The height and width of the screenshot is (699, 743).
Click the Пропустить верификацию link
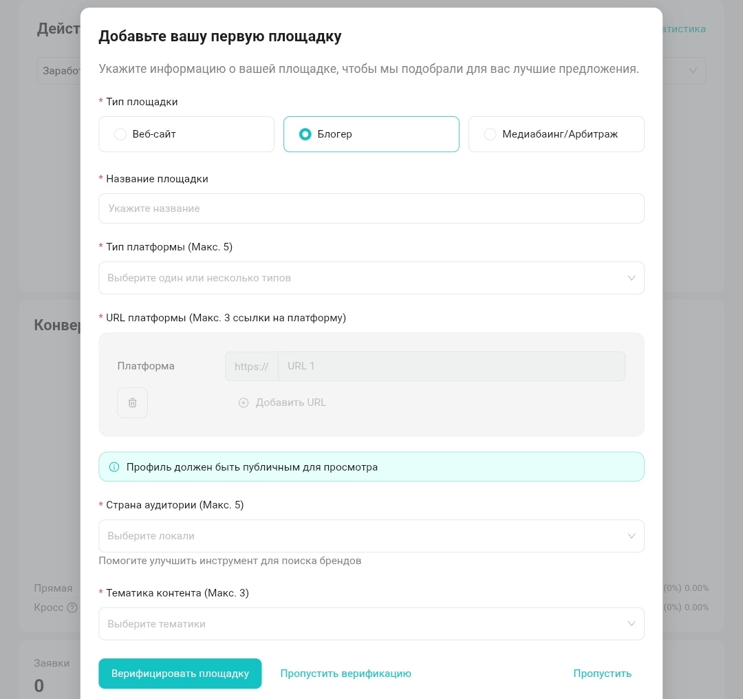345,674
